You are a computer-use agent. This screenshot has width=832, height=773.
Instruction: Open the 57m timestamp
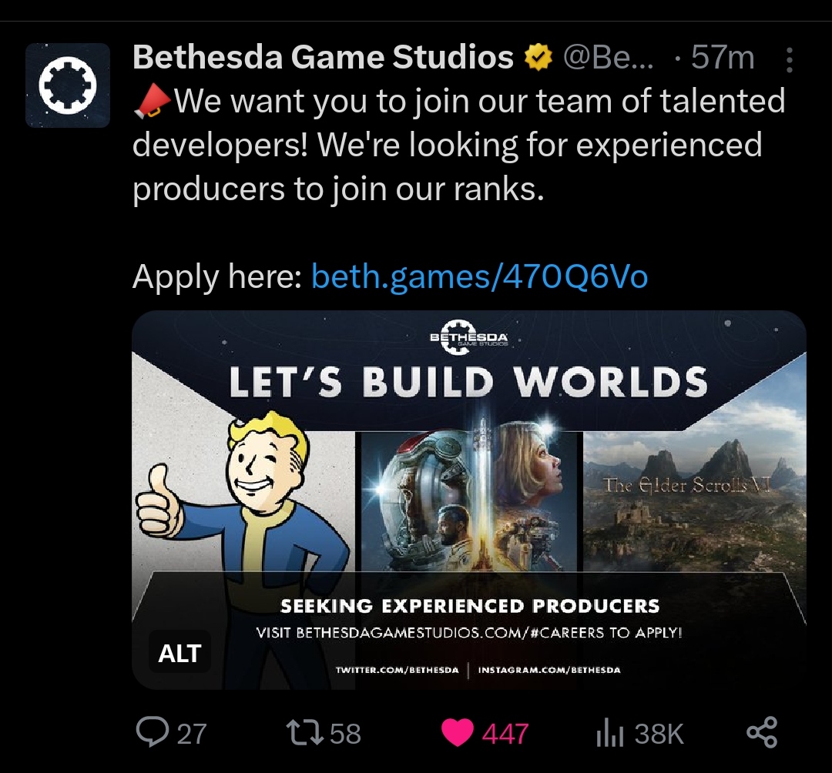[x=723, y=57]
